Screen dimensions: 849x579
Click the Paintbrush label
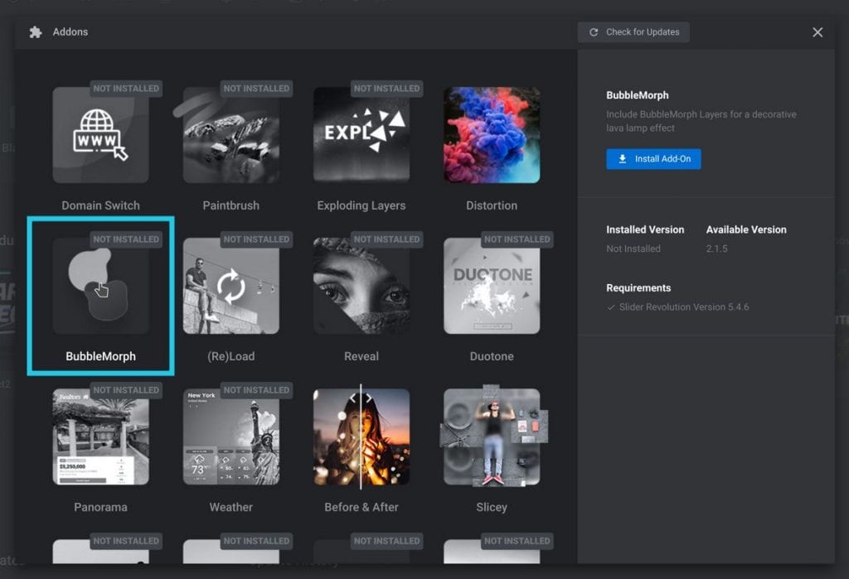tap(231, 205)
